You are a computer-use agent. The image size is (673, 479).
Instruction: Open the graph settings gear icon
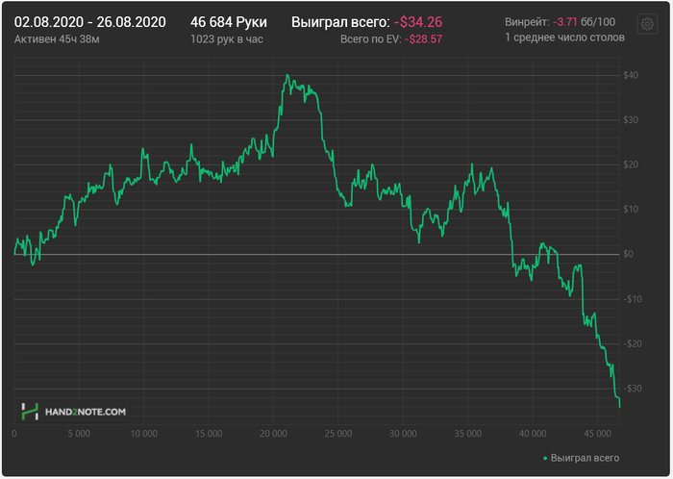pos(647,24)
